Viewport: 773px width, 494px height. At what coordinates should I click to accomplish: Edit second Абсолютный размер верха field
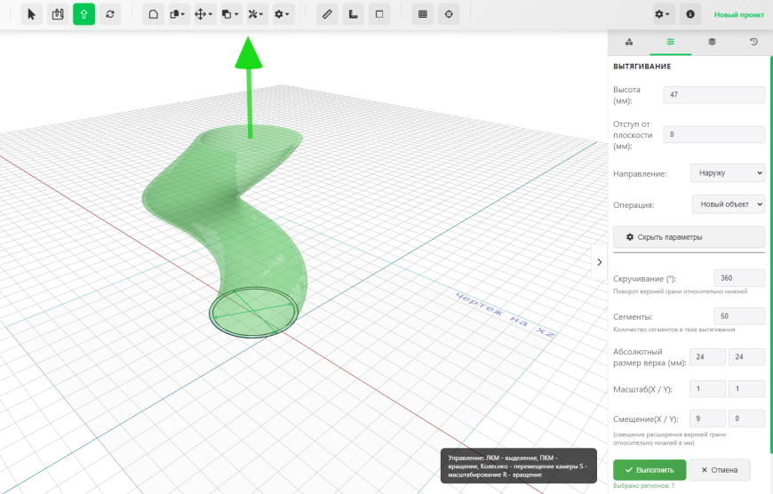point(746,357)
